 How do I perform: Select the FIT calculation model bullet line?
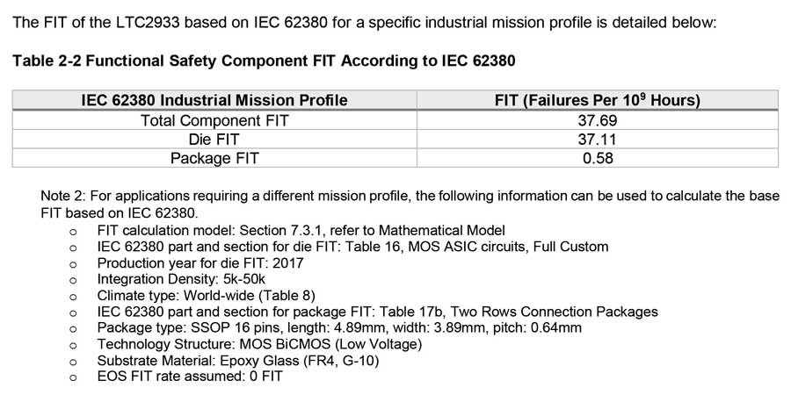(301, 230)
